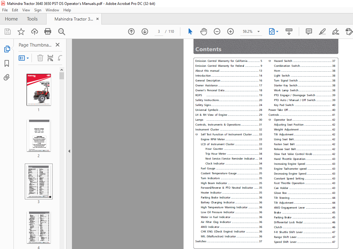Screen dimensions: 353x249
Task: Zoom in with plus button
Action: coord(230,32)
